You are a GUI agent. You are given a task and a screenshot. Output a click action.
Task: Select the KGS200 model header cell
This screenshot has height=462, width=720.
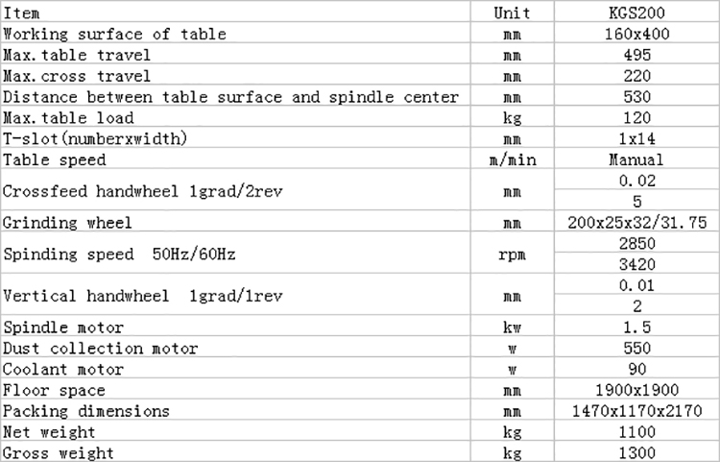tap(636, 12)
